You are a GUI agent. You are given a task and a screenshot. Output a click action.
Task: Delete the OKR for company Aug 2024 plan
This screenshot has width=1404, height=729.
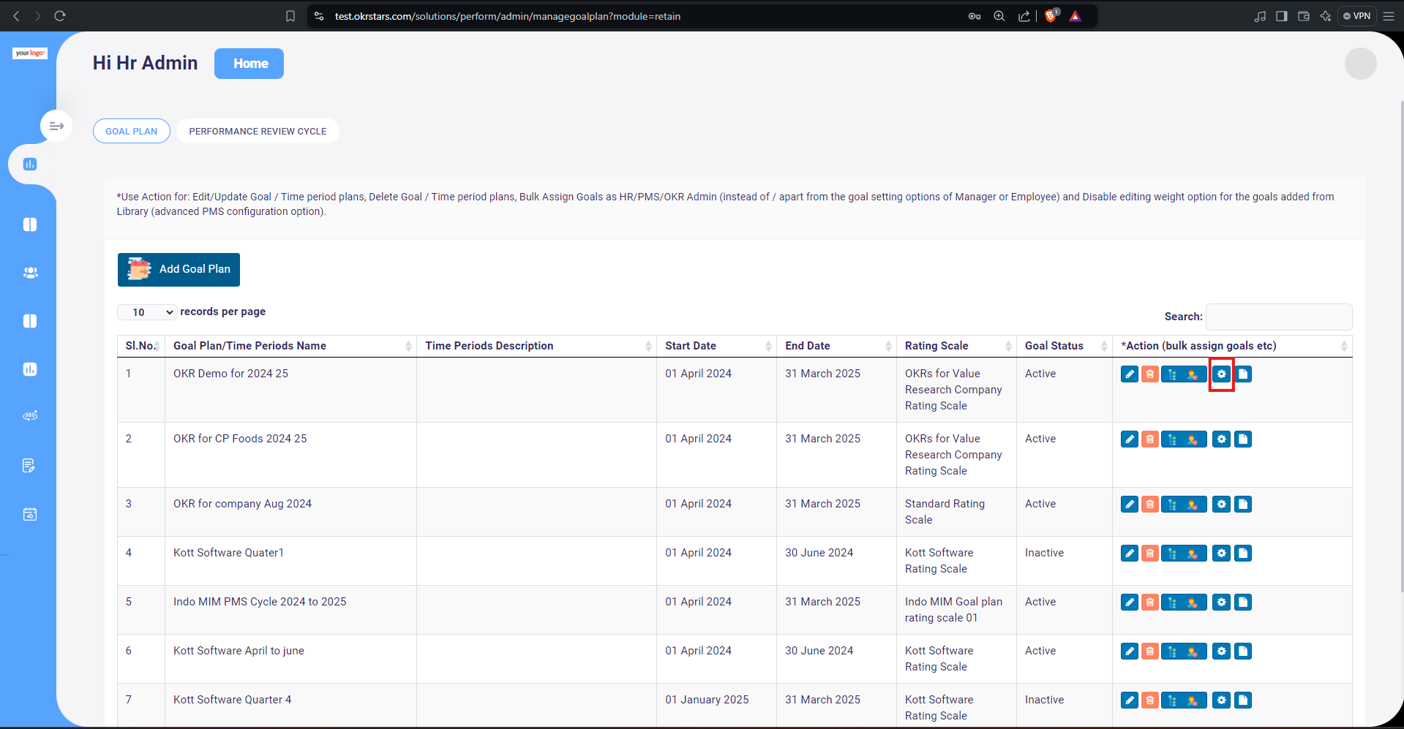[x=1149, y=505]
